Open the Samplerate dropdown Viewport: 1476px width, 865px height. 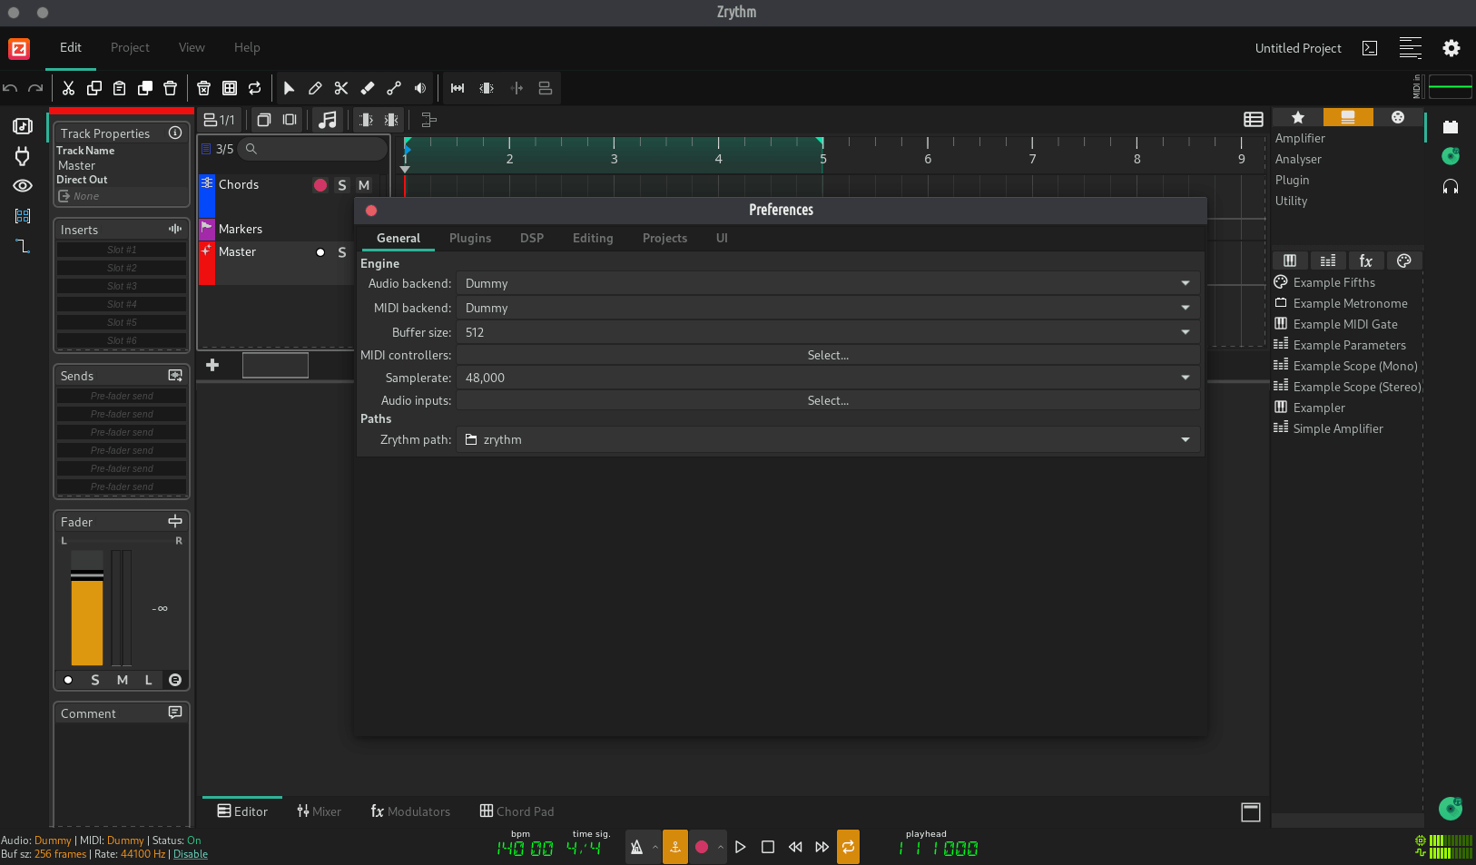click(x=827, y=378)
